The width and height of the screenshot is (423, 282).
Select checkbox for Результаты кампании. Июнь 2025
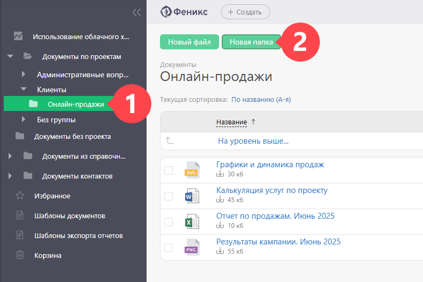(169, 248)
